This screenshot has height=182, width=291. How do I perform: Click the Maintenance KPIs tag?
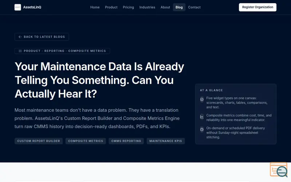click(x=166, y=141)
